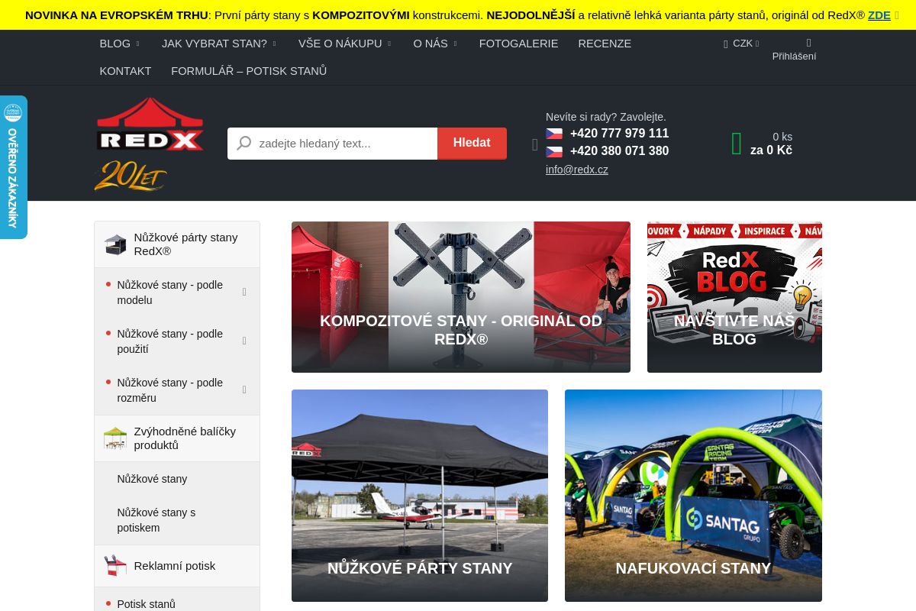Open the O NÁS menu item
The height and width of the screenshot is (611, 916).
(x=430, y=44)
